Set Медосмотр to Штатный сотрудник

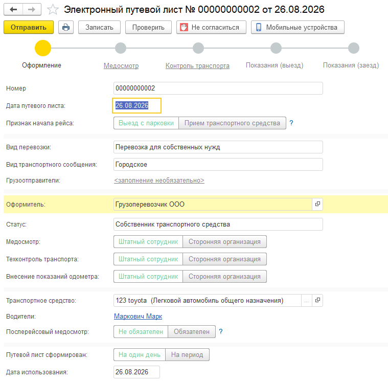coord(148,242)
